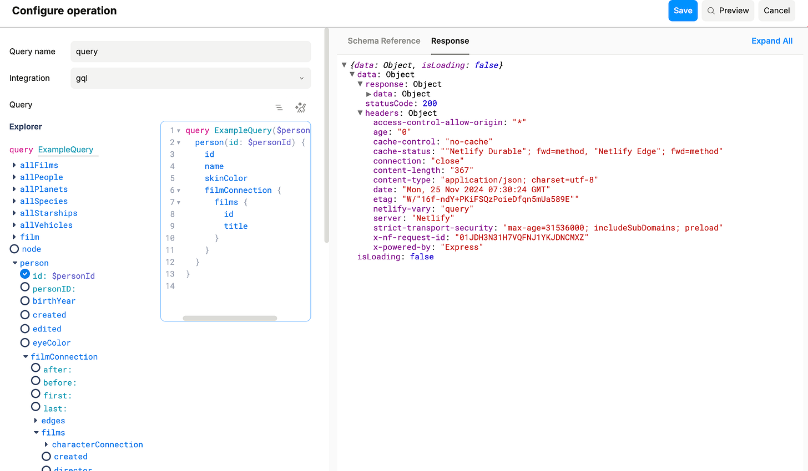
Task: Expand the allStarships field
Action: pyautogui.click(x=14, y=213)
